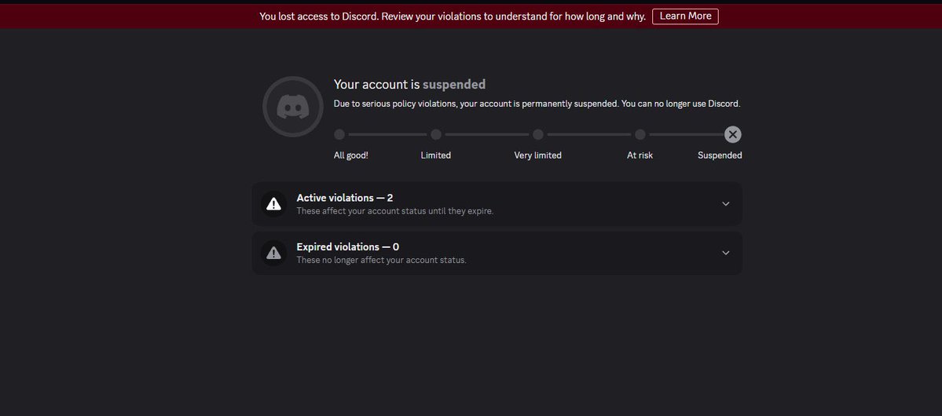Open the Expired violations — 0 heading
This screenshot has width=942, height=416.
click(x=348, y=246)
